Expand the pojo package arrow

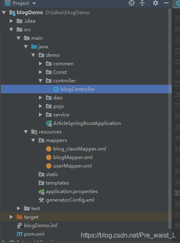coord(41,106)
